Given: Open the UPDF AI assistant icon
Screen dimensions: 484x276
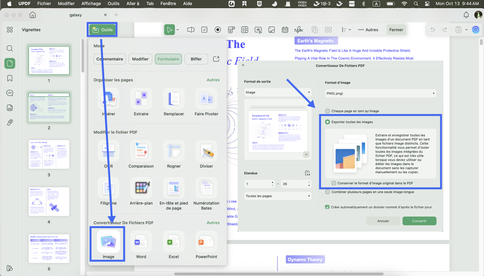Looking at the screenshot, I should (x=476, y=29).
